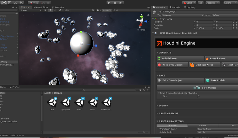The image size is (238, 138).
Task: Open Unity cloud services icon
Action: (x=201, y=3)
